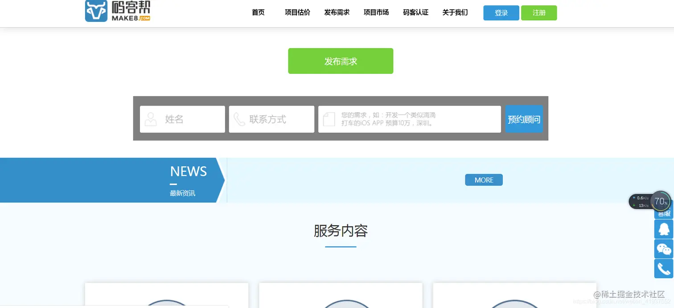This screenshot has height=308, width=674.
Task: Click the large green 发布需求 button
Action: click(341, 61)
